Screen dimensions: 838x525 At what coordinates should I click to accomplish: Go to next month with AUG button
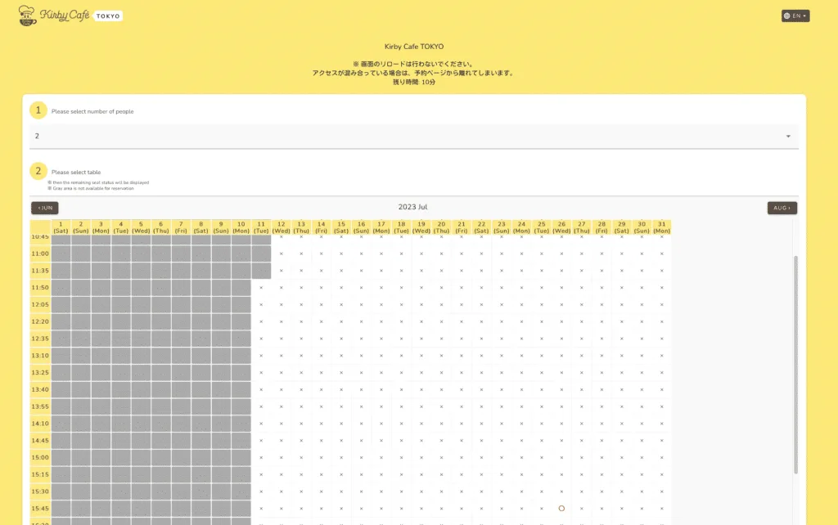[x=782, y=208]
